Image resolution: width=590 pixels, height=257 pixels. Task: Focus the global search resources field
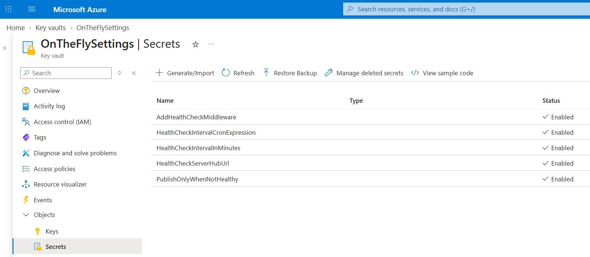pyautogui.click(x=467, y=9)
